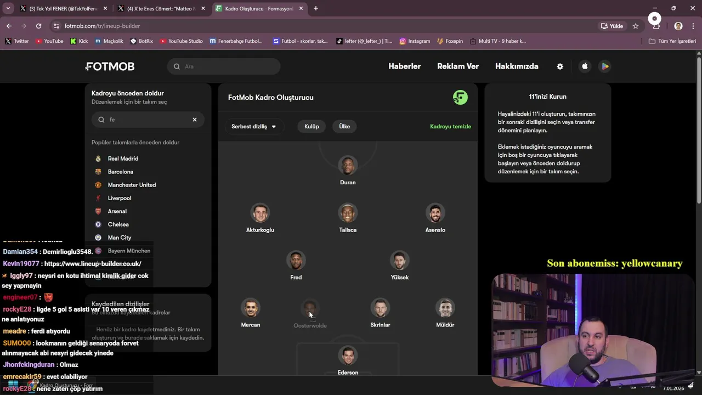Viewport: 702px width, 395px height.
Task: Open the Tüm Yer İşaretleri bookmarks folder
Action: (672, 41)
